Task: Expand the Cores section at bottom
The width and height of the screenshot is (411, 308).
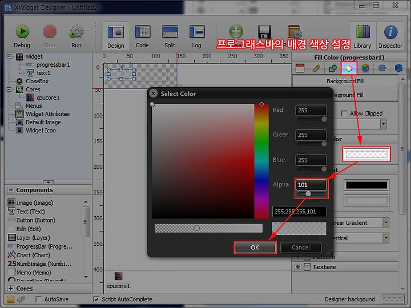Action: [11, 289]
